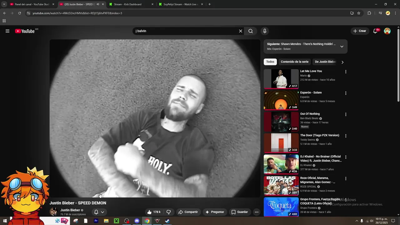Viewport: 400px width, 225px height.
Task: Like the video with thumbs up
Action: tap(154, 212)
